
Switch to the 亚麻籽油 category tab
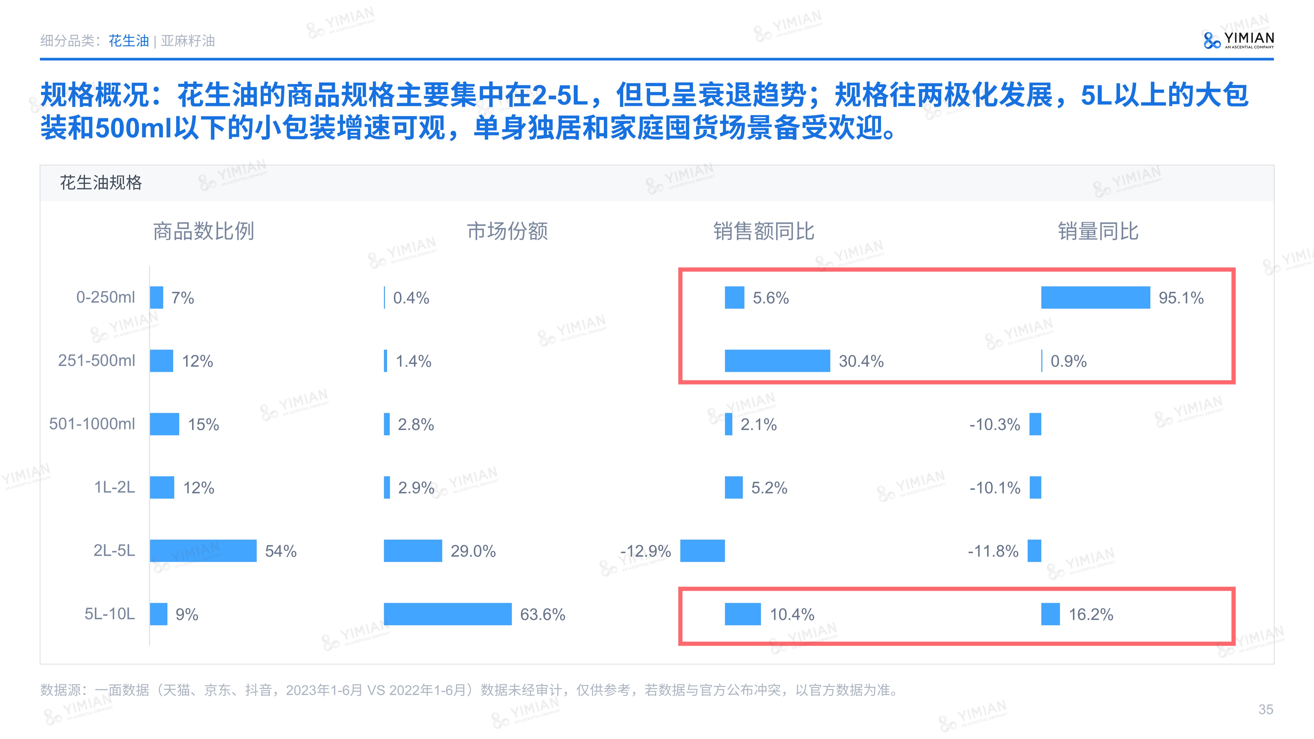tap(188, 41)
